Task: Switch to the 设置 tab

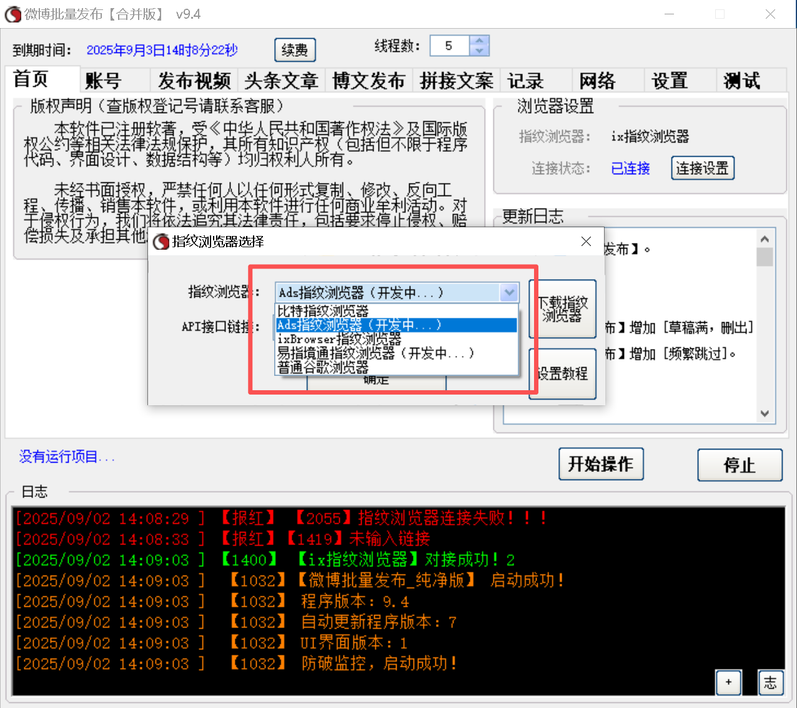Action: click(669, 81)
